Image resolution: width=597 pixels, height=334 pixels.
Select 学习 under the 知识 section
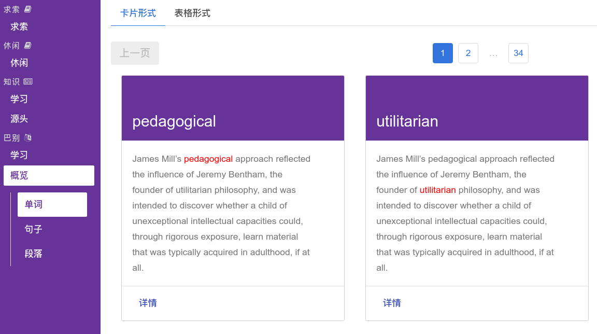(x=19, y=99)
